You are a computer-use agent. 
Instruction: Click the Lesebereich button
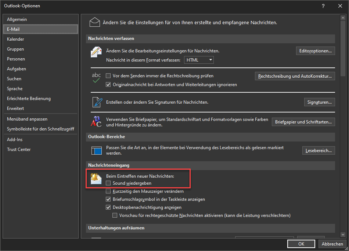coord(319,151)
